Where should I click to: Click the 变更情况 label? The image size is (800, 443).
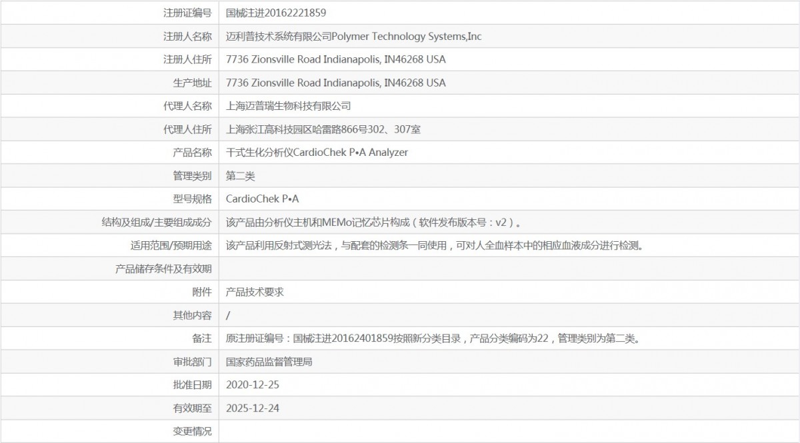click(x=192, y=432)
